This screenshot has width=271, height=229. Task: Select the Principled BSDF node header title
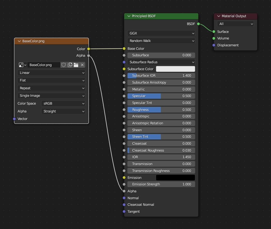tap(144, 16)
